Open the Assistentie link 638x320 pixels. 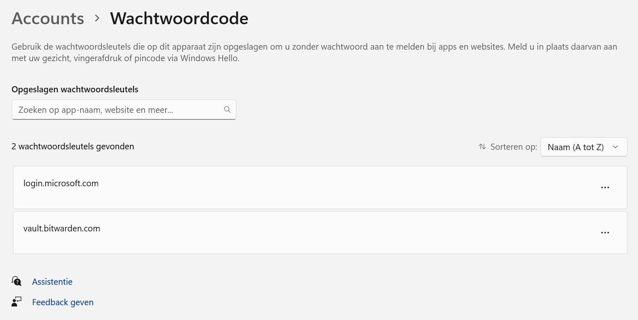tap(52, 282)
